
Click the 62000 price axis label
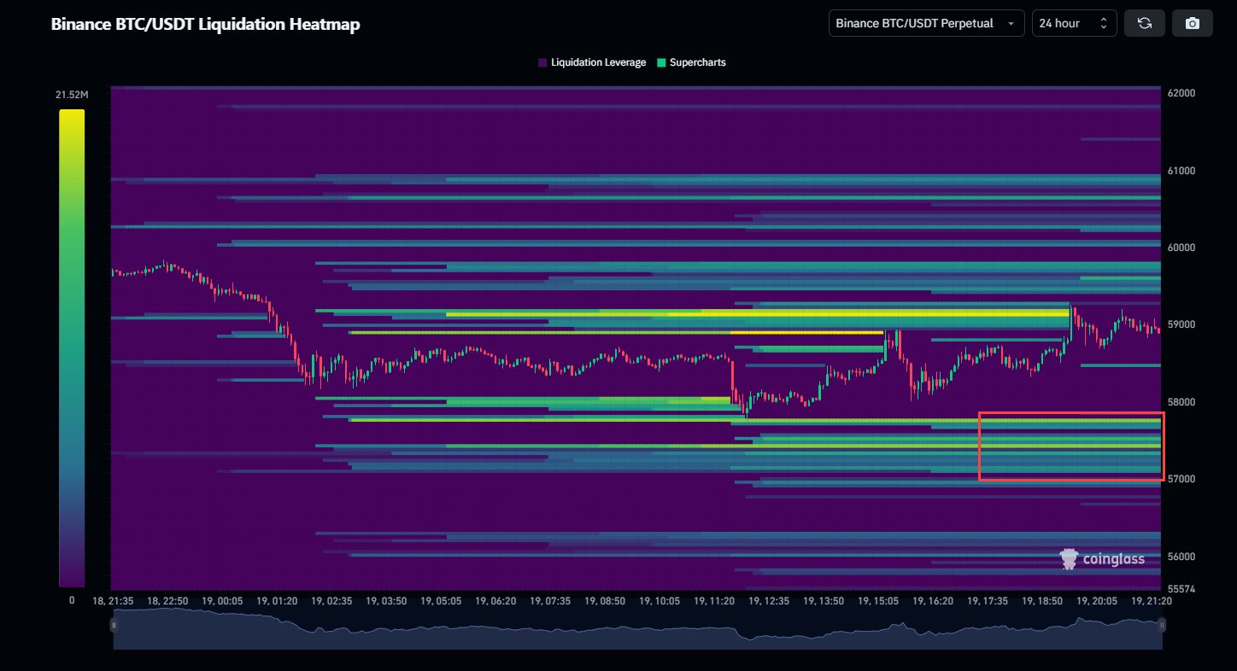tap(1183, 93)
